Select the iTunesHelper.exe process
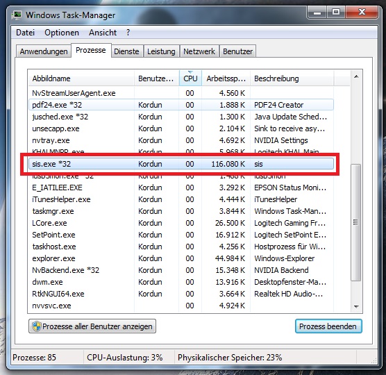The width and height of the screenshot is (386, 375). click(181, 199)
